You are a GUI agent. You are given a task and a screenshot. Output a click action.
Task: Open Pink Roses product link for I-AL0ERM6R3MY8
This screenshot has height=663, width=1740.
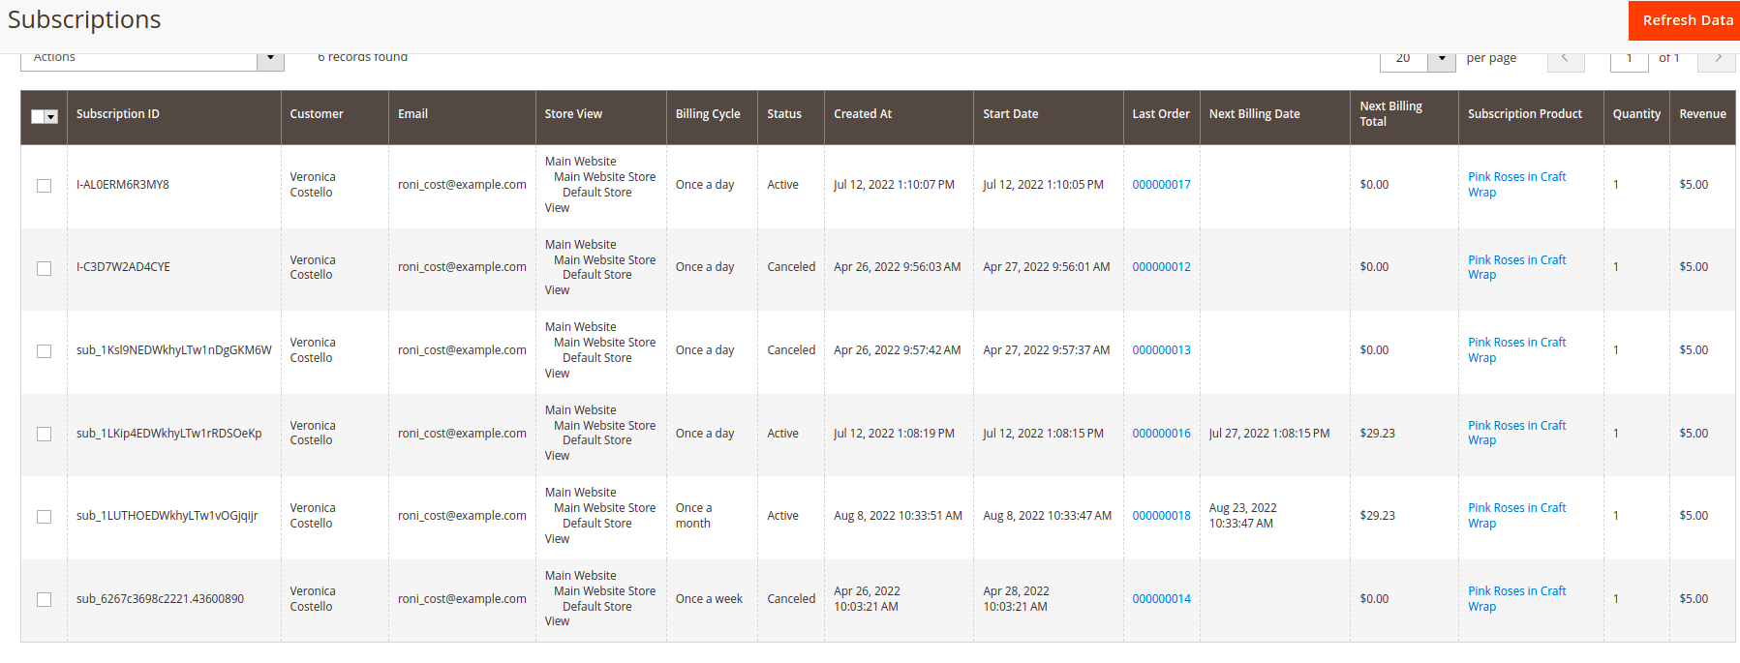click(x=1516, y=185)
